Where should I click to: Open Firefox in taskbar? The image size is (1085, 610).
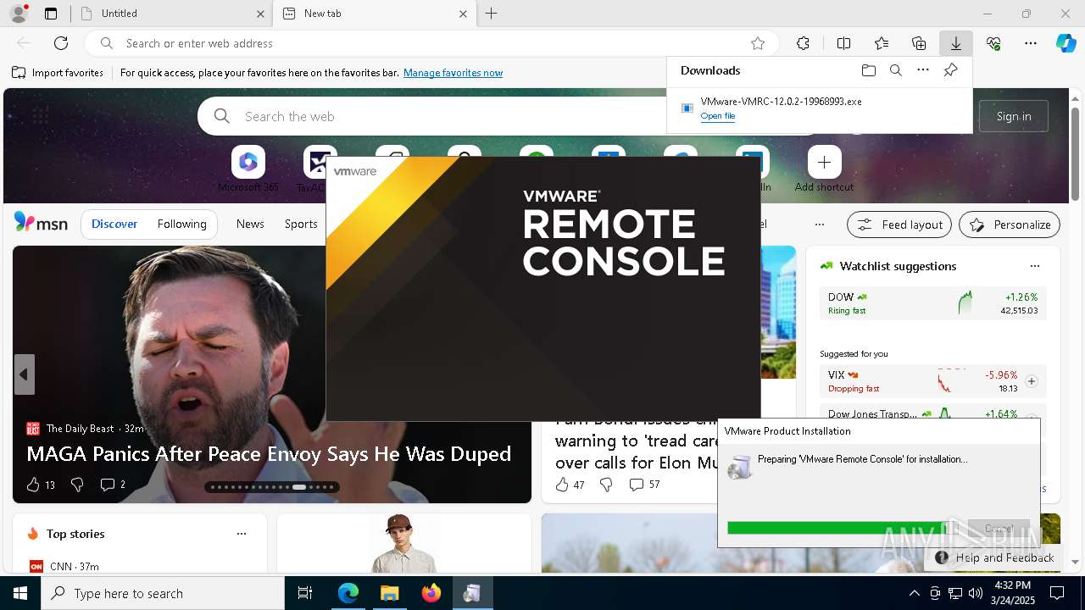click(431, 593)
